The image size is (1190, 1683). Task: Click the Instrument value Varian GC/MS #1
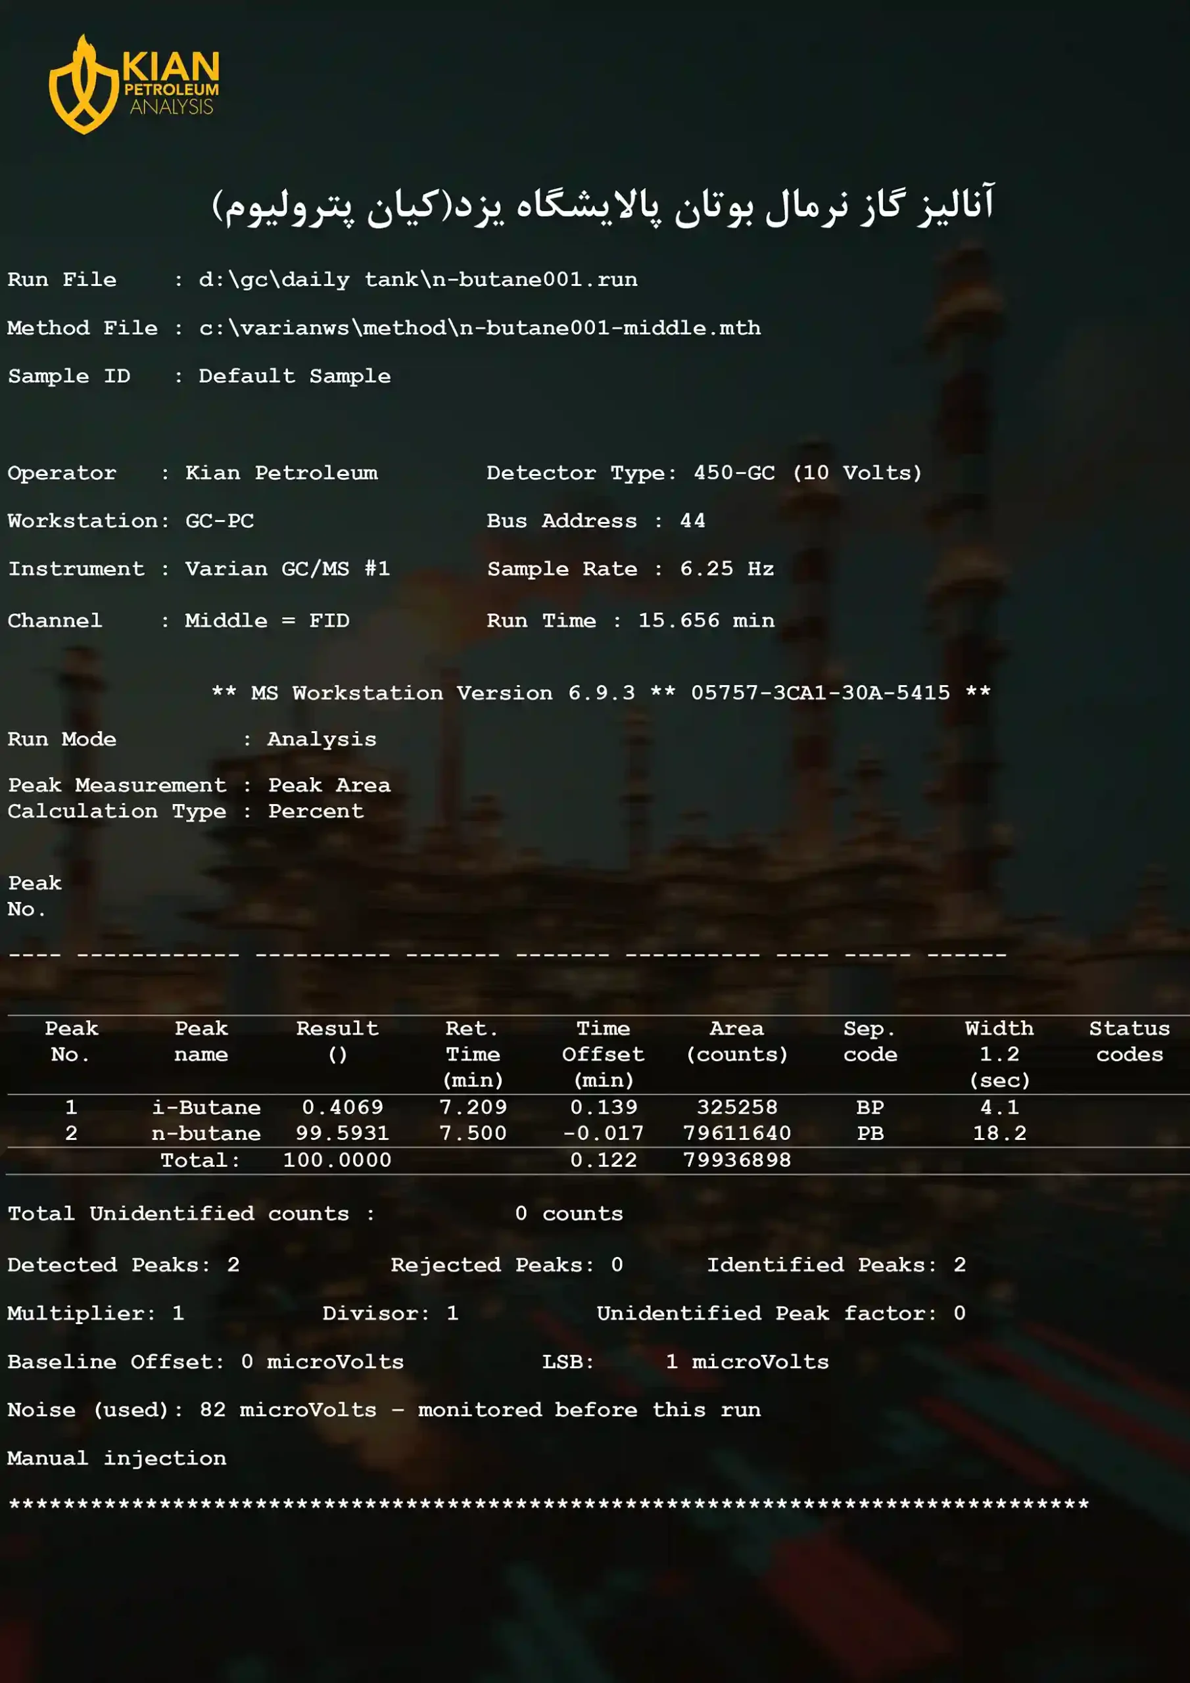(287, 569)
